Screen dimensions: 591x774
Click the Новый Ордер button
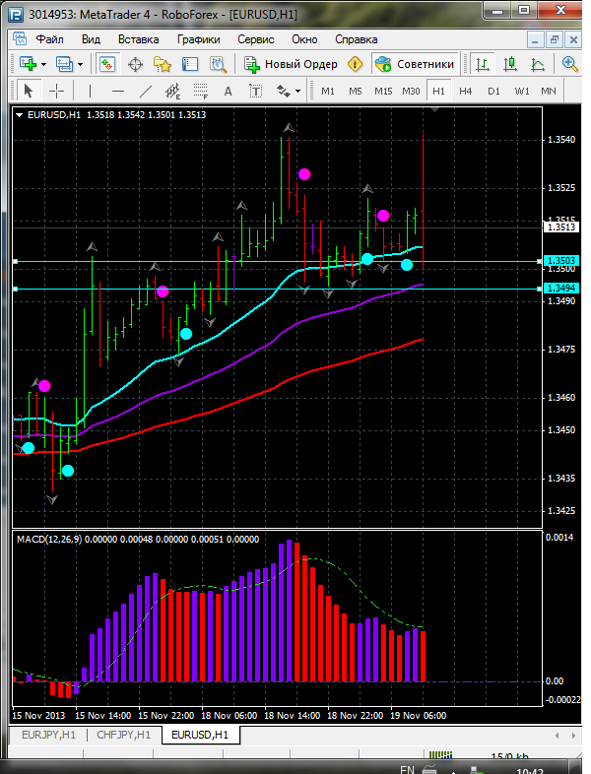tap(292, 64)
